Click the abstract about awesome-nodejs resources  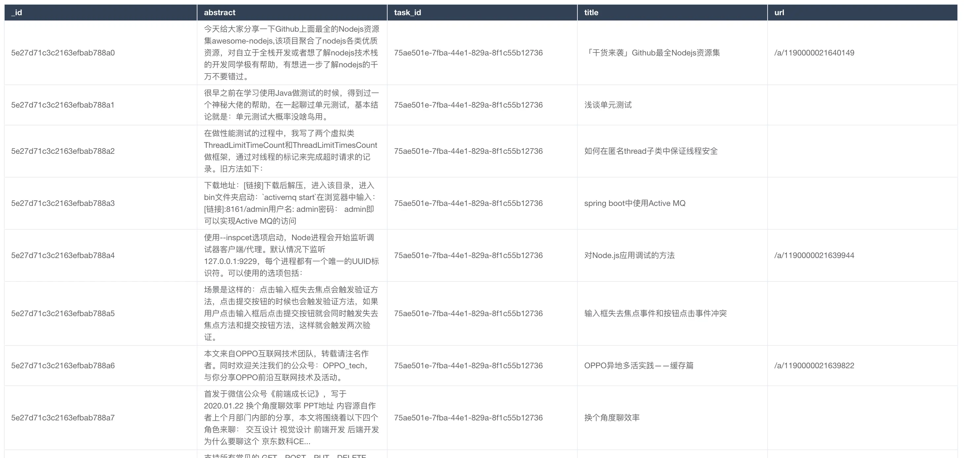pyautogui.click(x=291, y=53)
